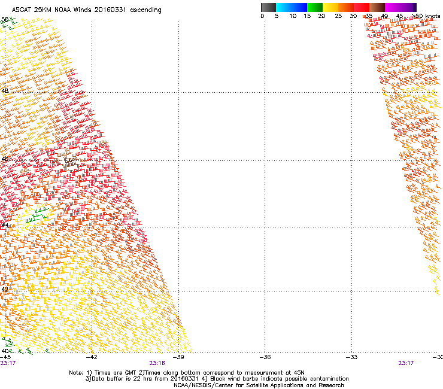The image size is (443, 389).
Task: Click the 'NOAA/NESDIS/Center for Satellite Applications and Research' credit
Action: (259, 385)
